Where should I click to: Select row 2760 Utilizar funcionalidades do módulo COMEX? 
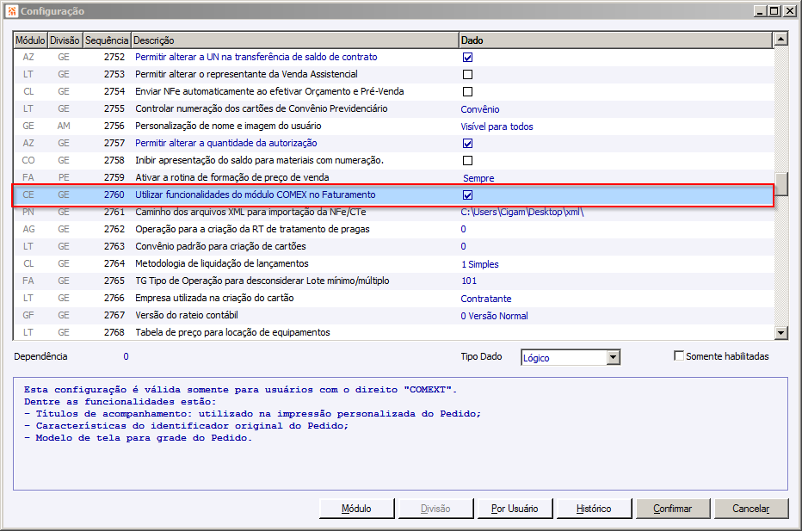pyautogui.click(x=393, y=194)
